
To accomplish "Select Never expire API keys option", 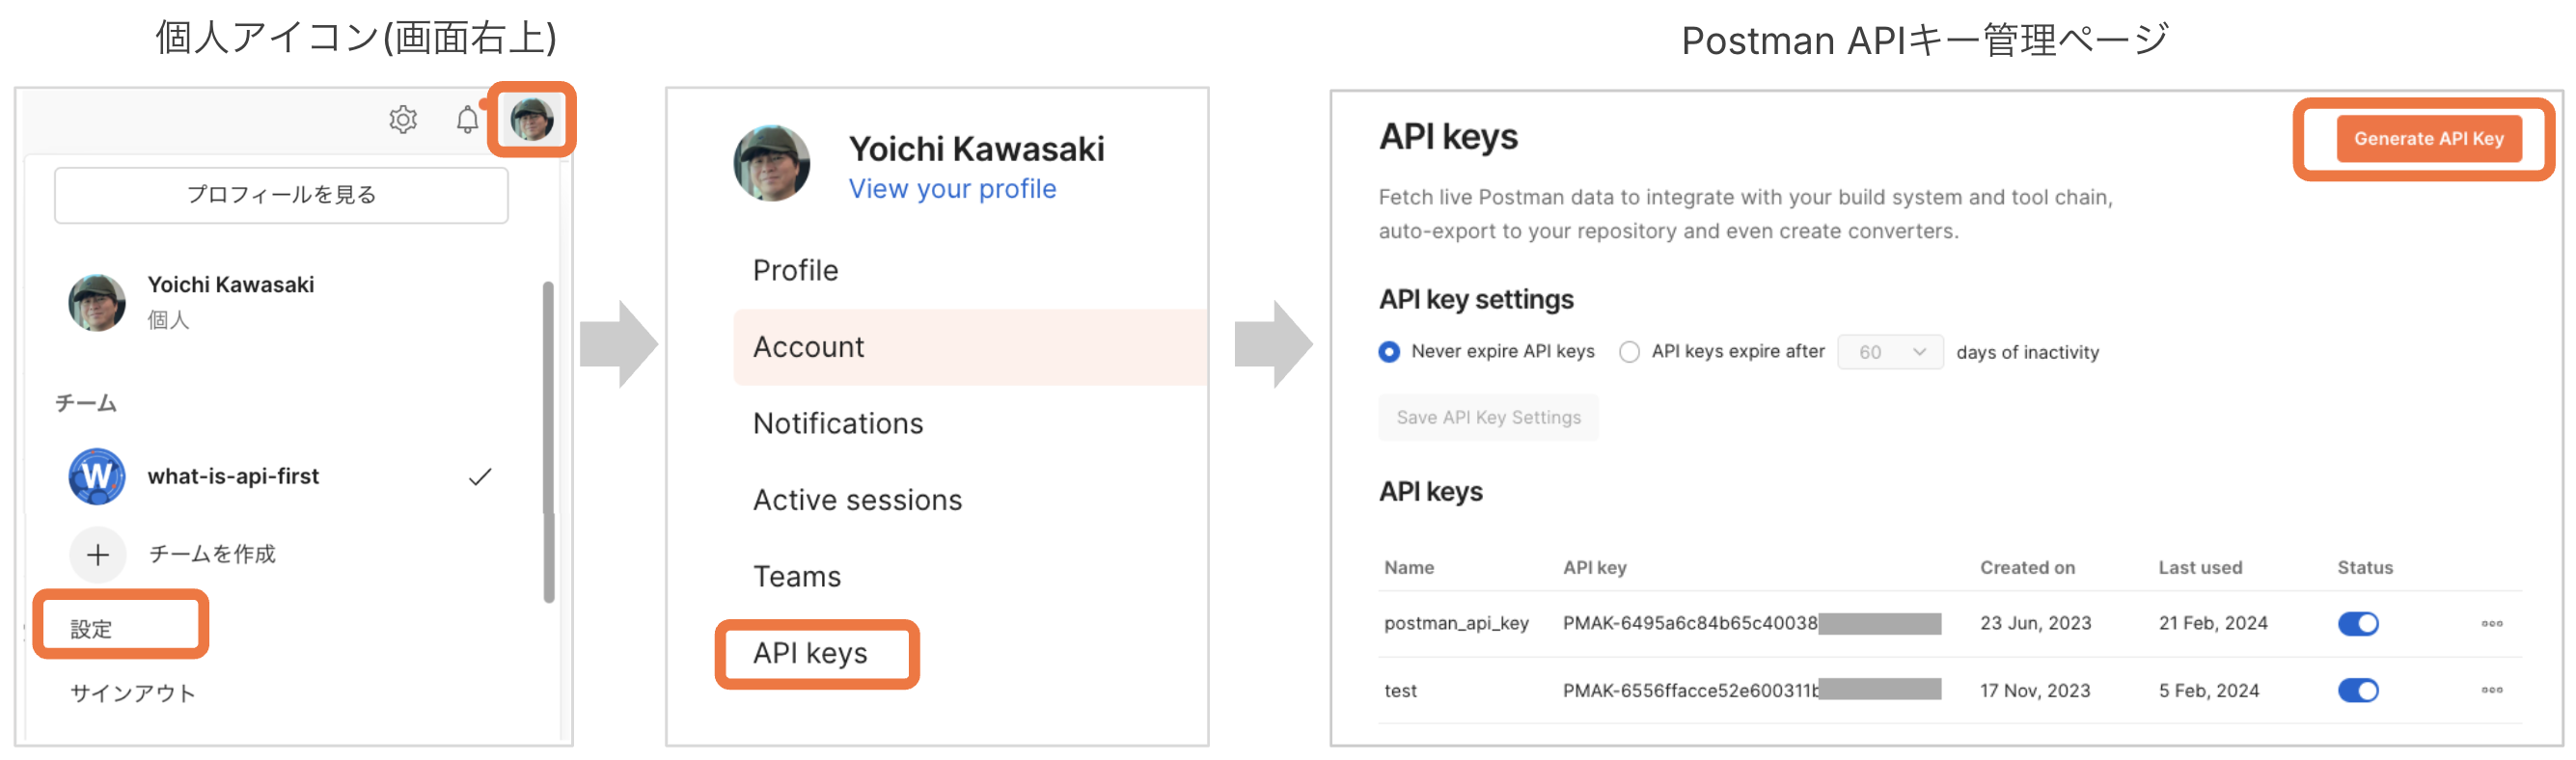I will (x=1389, y=352).
